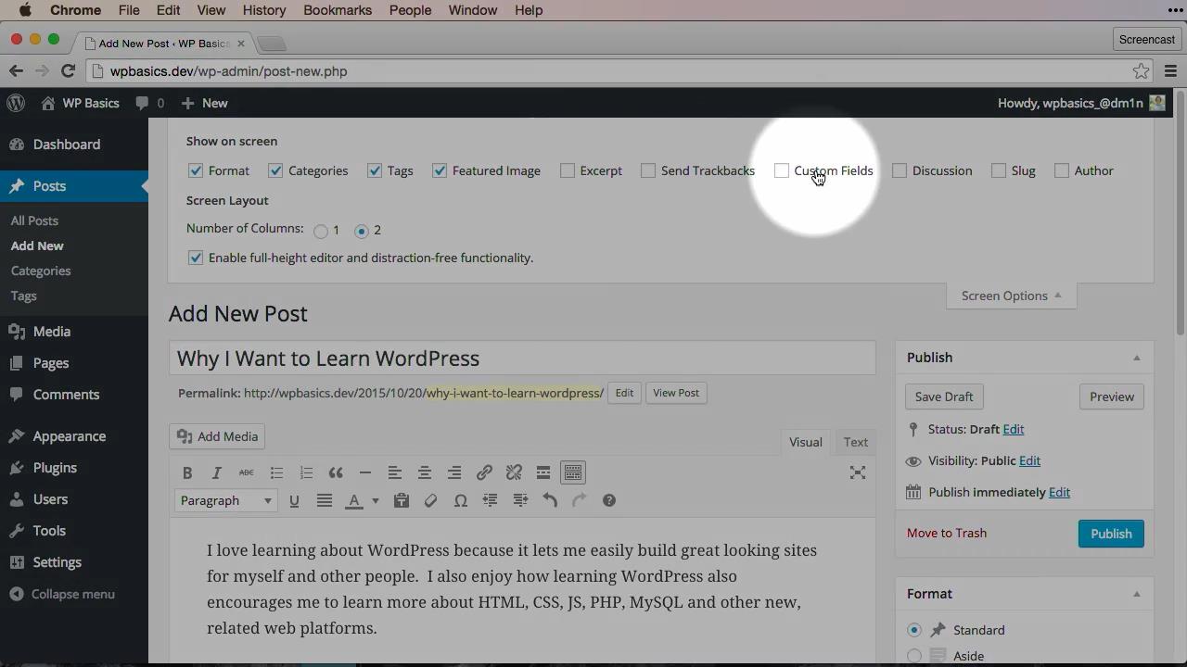The image size is (1187, 667).
Task: Activate distraction-free writing mode
Action: 858,472
